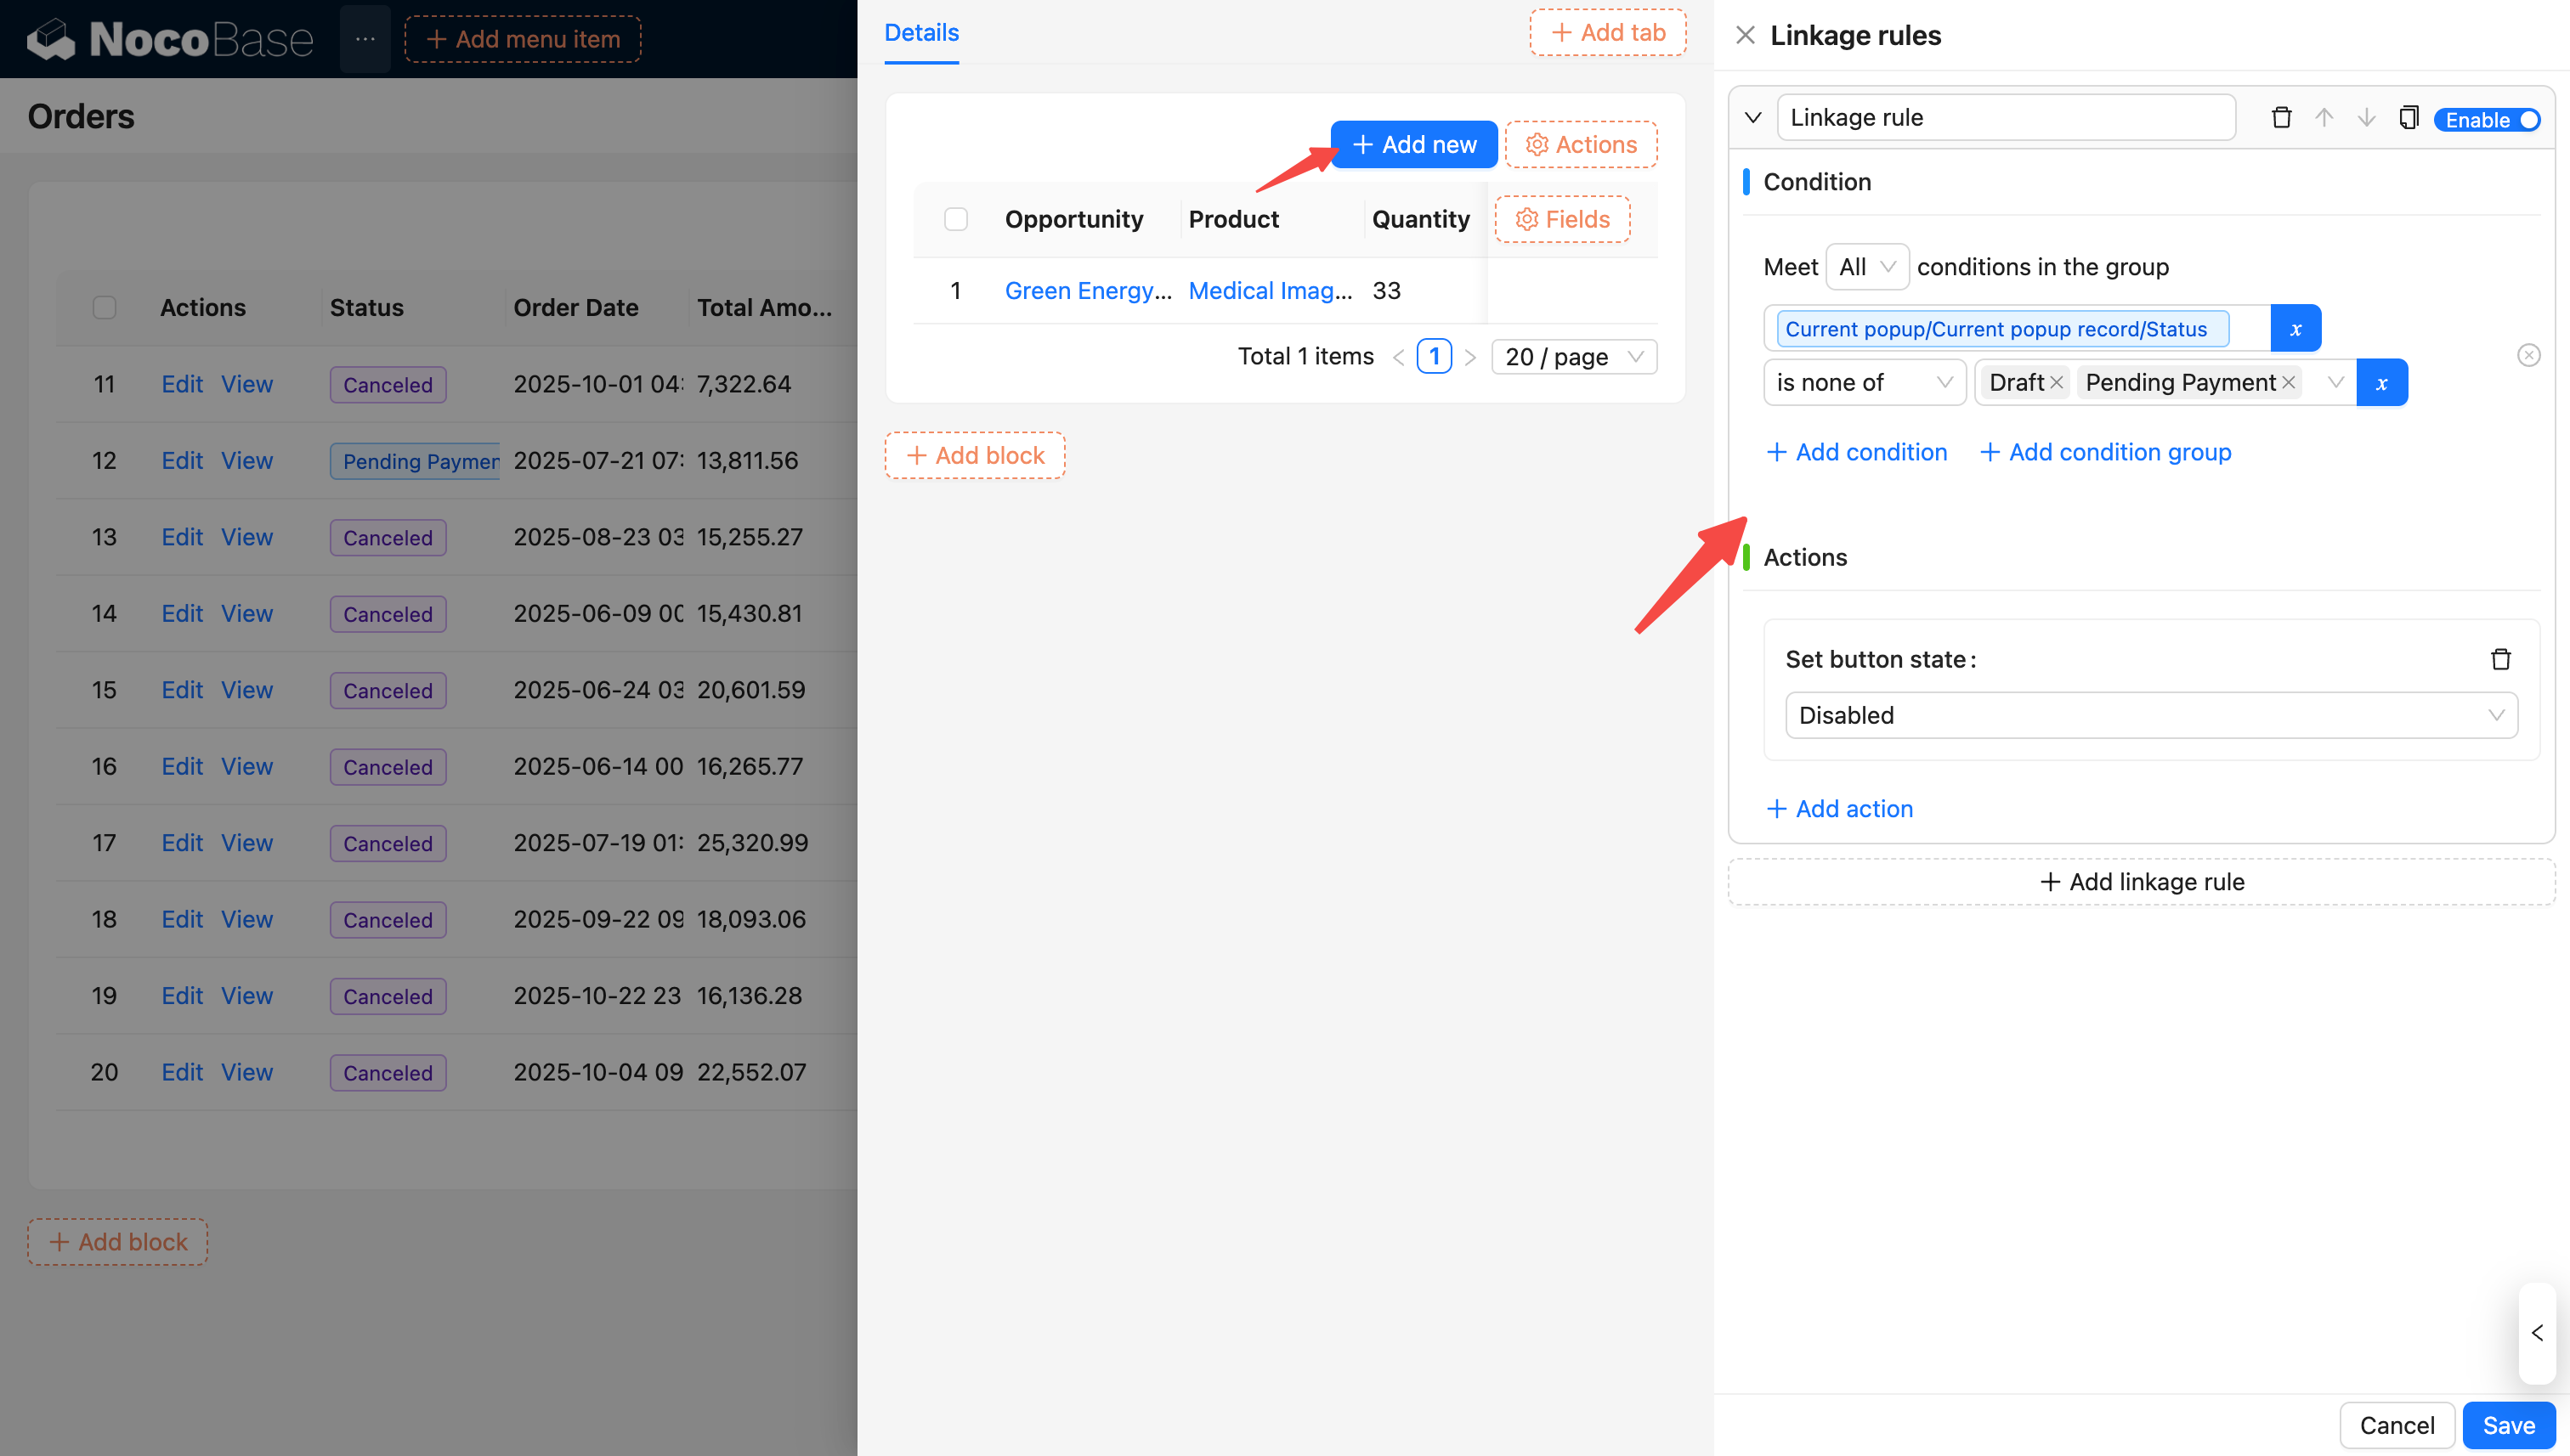2570x1456 pixels.
Task: Remove the Status condition row
Action: pos(2528,355)
